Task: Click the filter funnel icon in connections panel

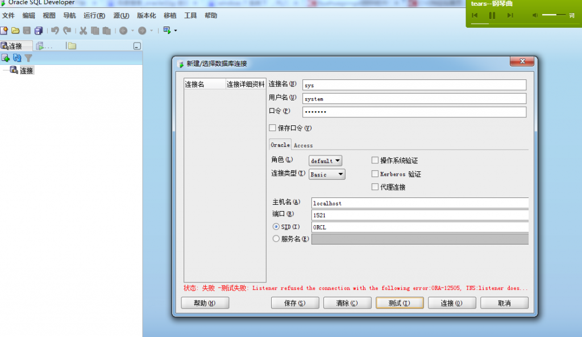Action: (28, 58)
